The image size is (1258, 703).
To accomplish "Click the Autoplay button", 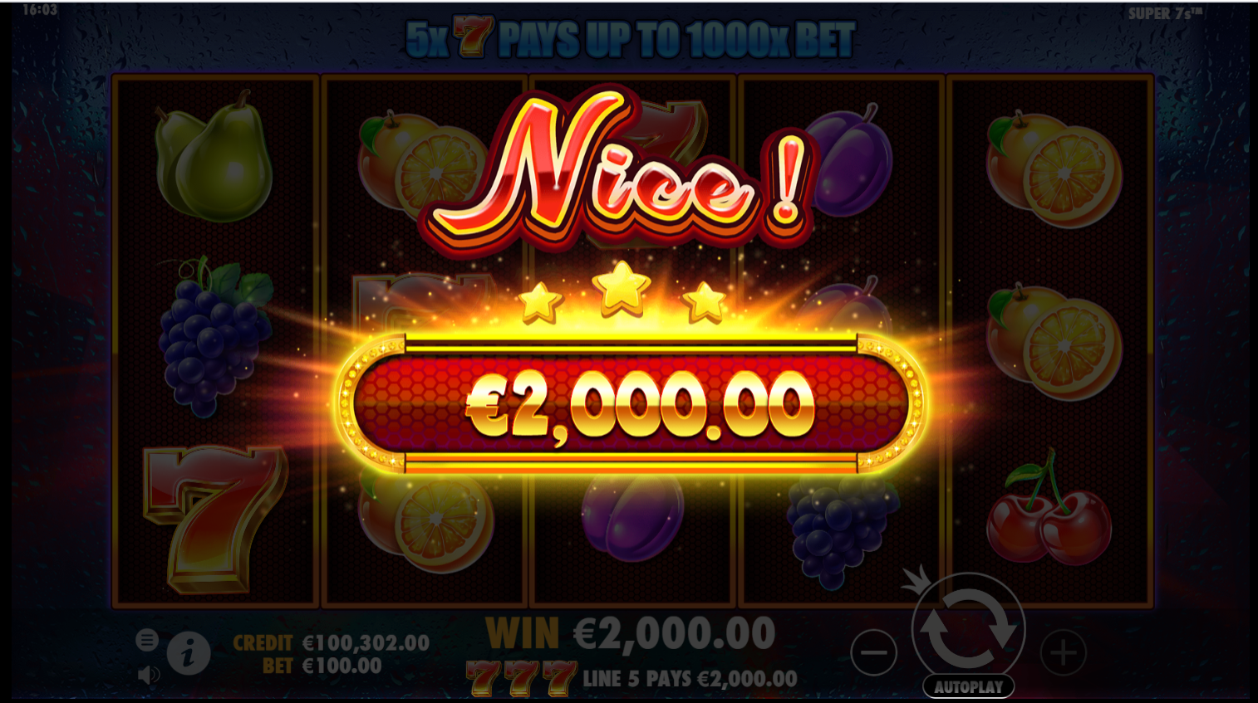I will pyautogui.click(x=968, y=687).
